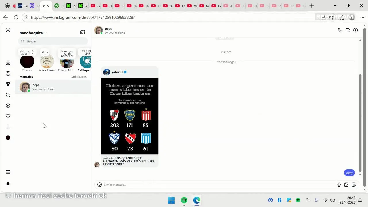Screen dimensions: 368x207
Task: Open the More hamburger menu in sidebar
Action: [x=8, y=172]
